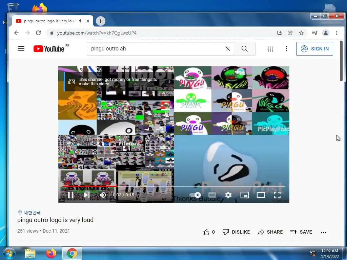Click the install app icon in address bar

[x=280, y=33]
